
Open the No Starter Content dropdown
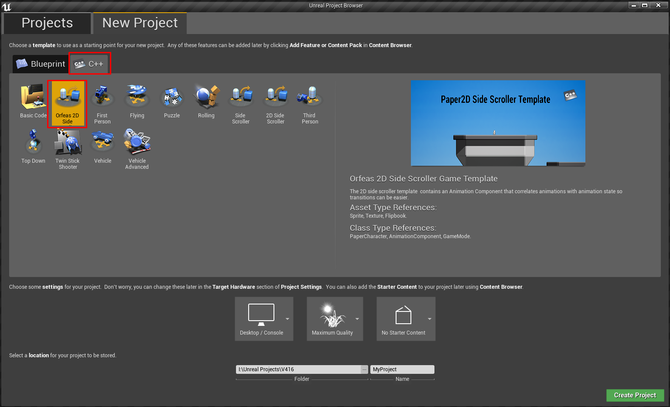[406, 319]
